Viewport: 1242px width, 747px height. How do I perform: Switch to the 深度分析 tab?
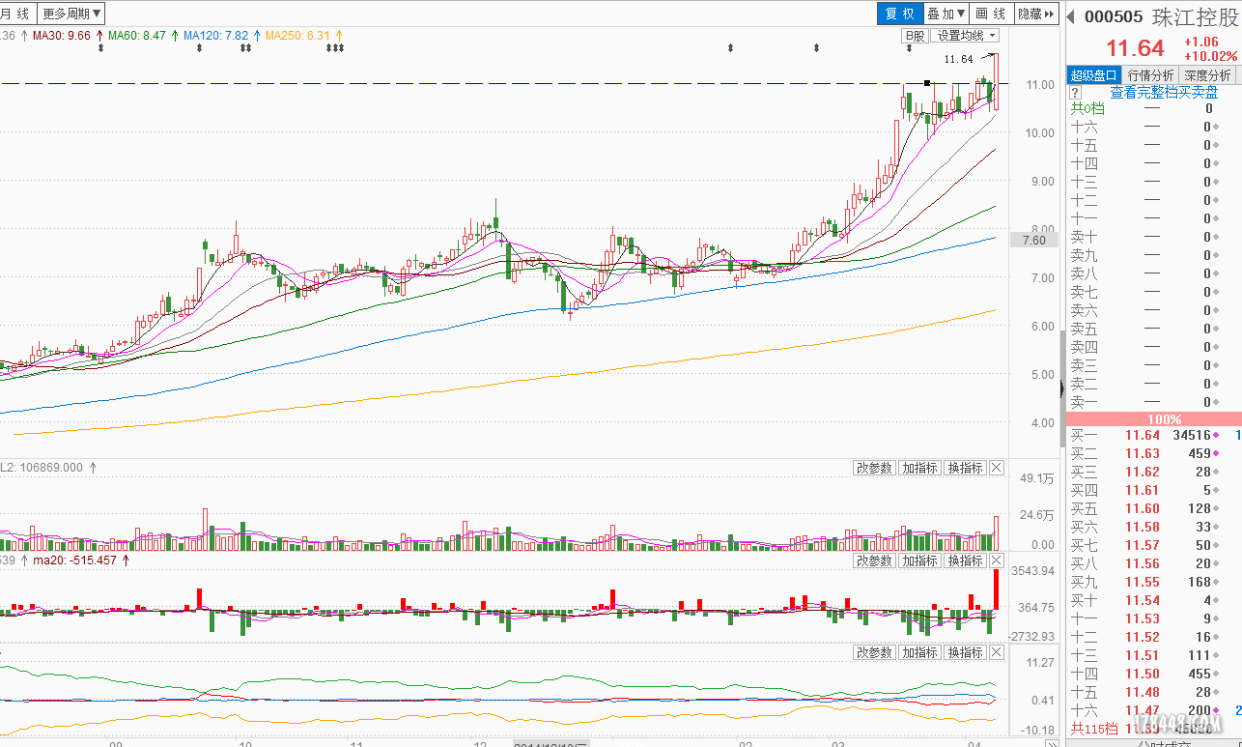coord(1207,74)
